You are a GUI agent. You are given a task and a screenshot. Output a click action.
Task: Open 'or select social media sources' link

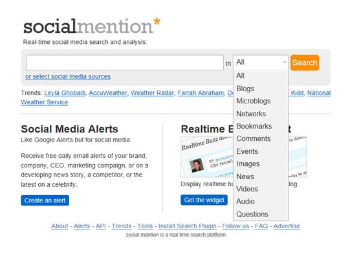(x=68, y=76)
